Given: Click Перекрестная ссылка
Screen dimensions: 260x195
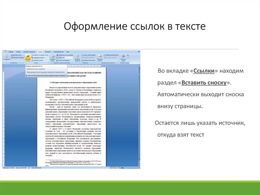Looking at the screenshot, I should 88,60.
